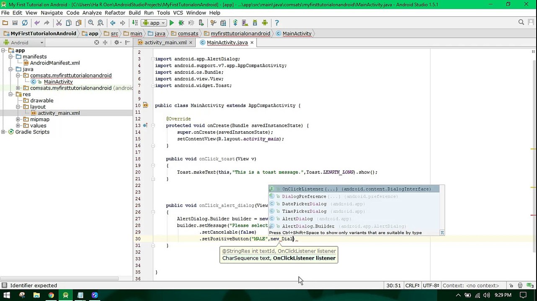The image size is (537, 301).
Task: Choose DatePickerDialog completion suggestion
Action: pos(354,204)
